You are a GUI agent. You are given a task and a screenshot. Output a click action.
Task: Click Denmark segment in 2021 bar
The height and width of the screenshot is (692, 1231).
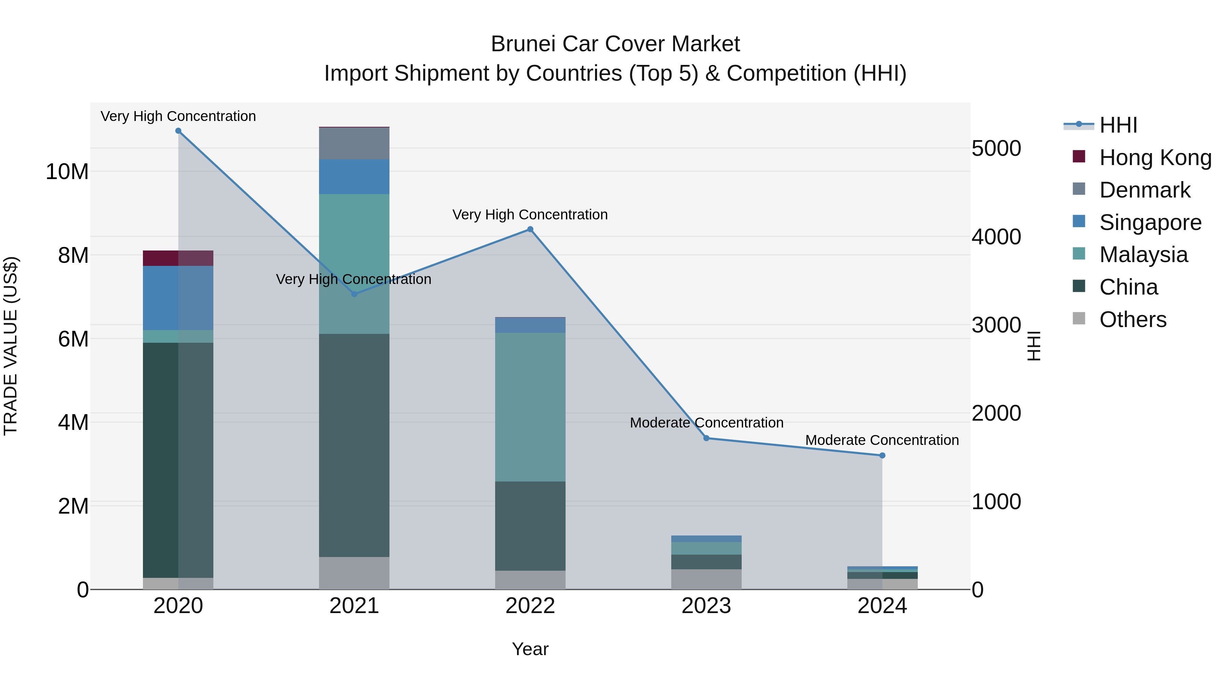[354, 143]
